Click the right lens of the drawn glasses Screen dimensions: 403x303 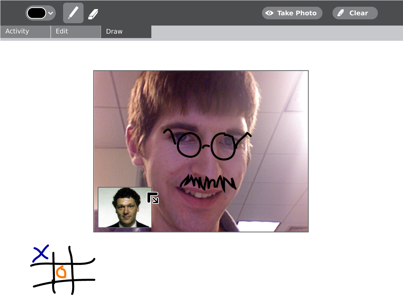pyautogui.click(x=223, y=147)
